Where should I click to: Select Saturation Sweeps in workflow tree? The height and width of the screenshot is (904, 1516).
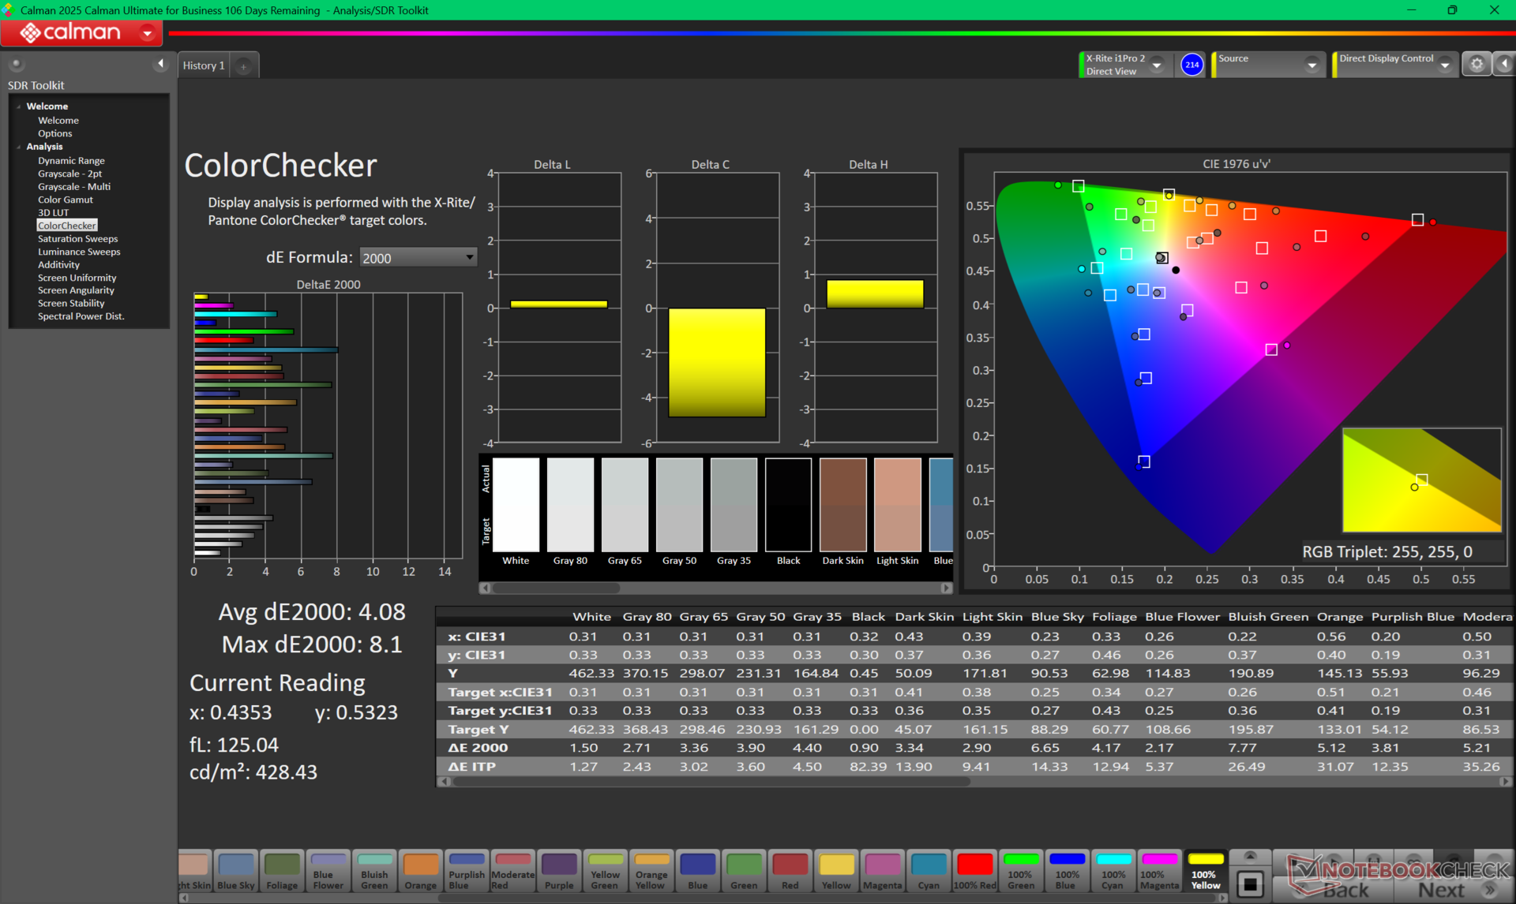coord(77,239)
